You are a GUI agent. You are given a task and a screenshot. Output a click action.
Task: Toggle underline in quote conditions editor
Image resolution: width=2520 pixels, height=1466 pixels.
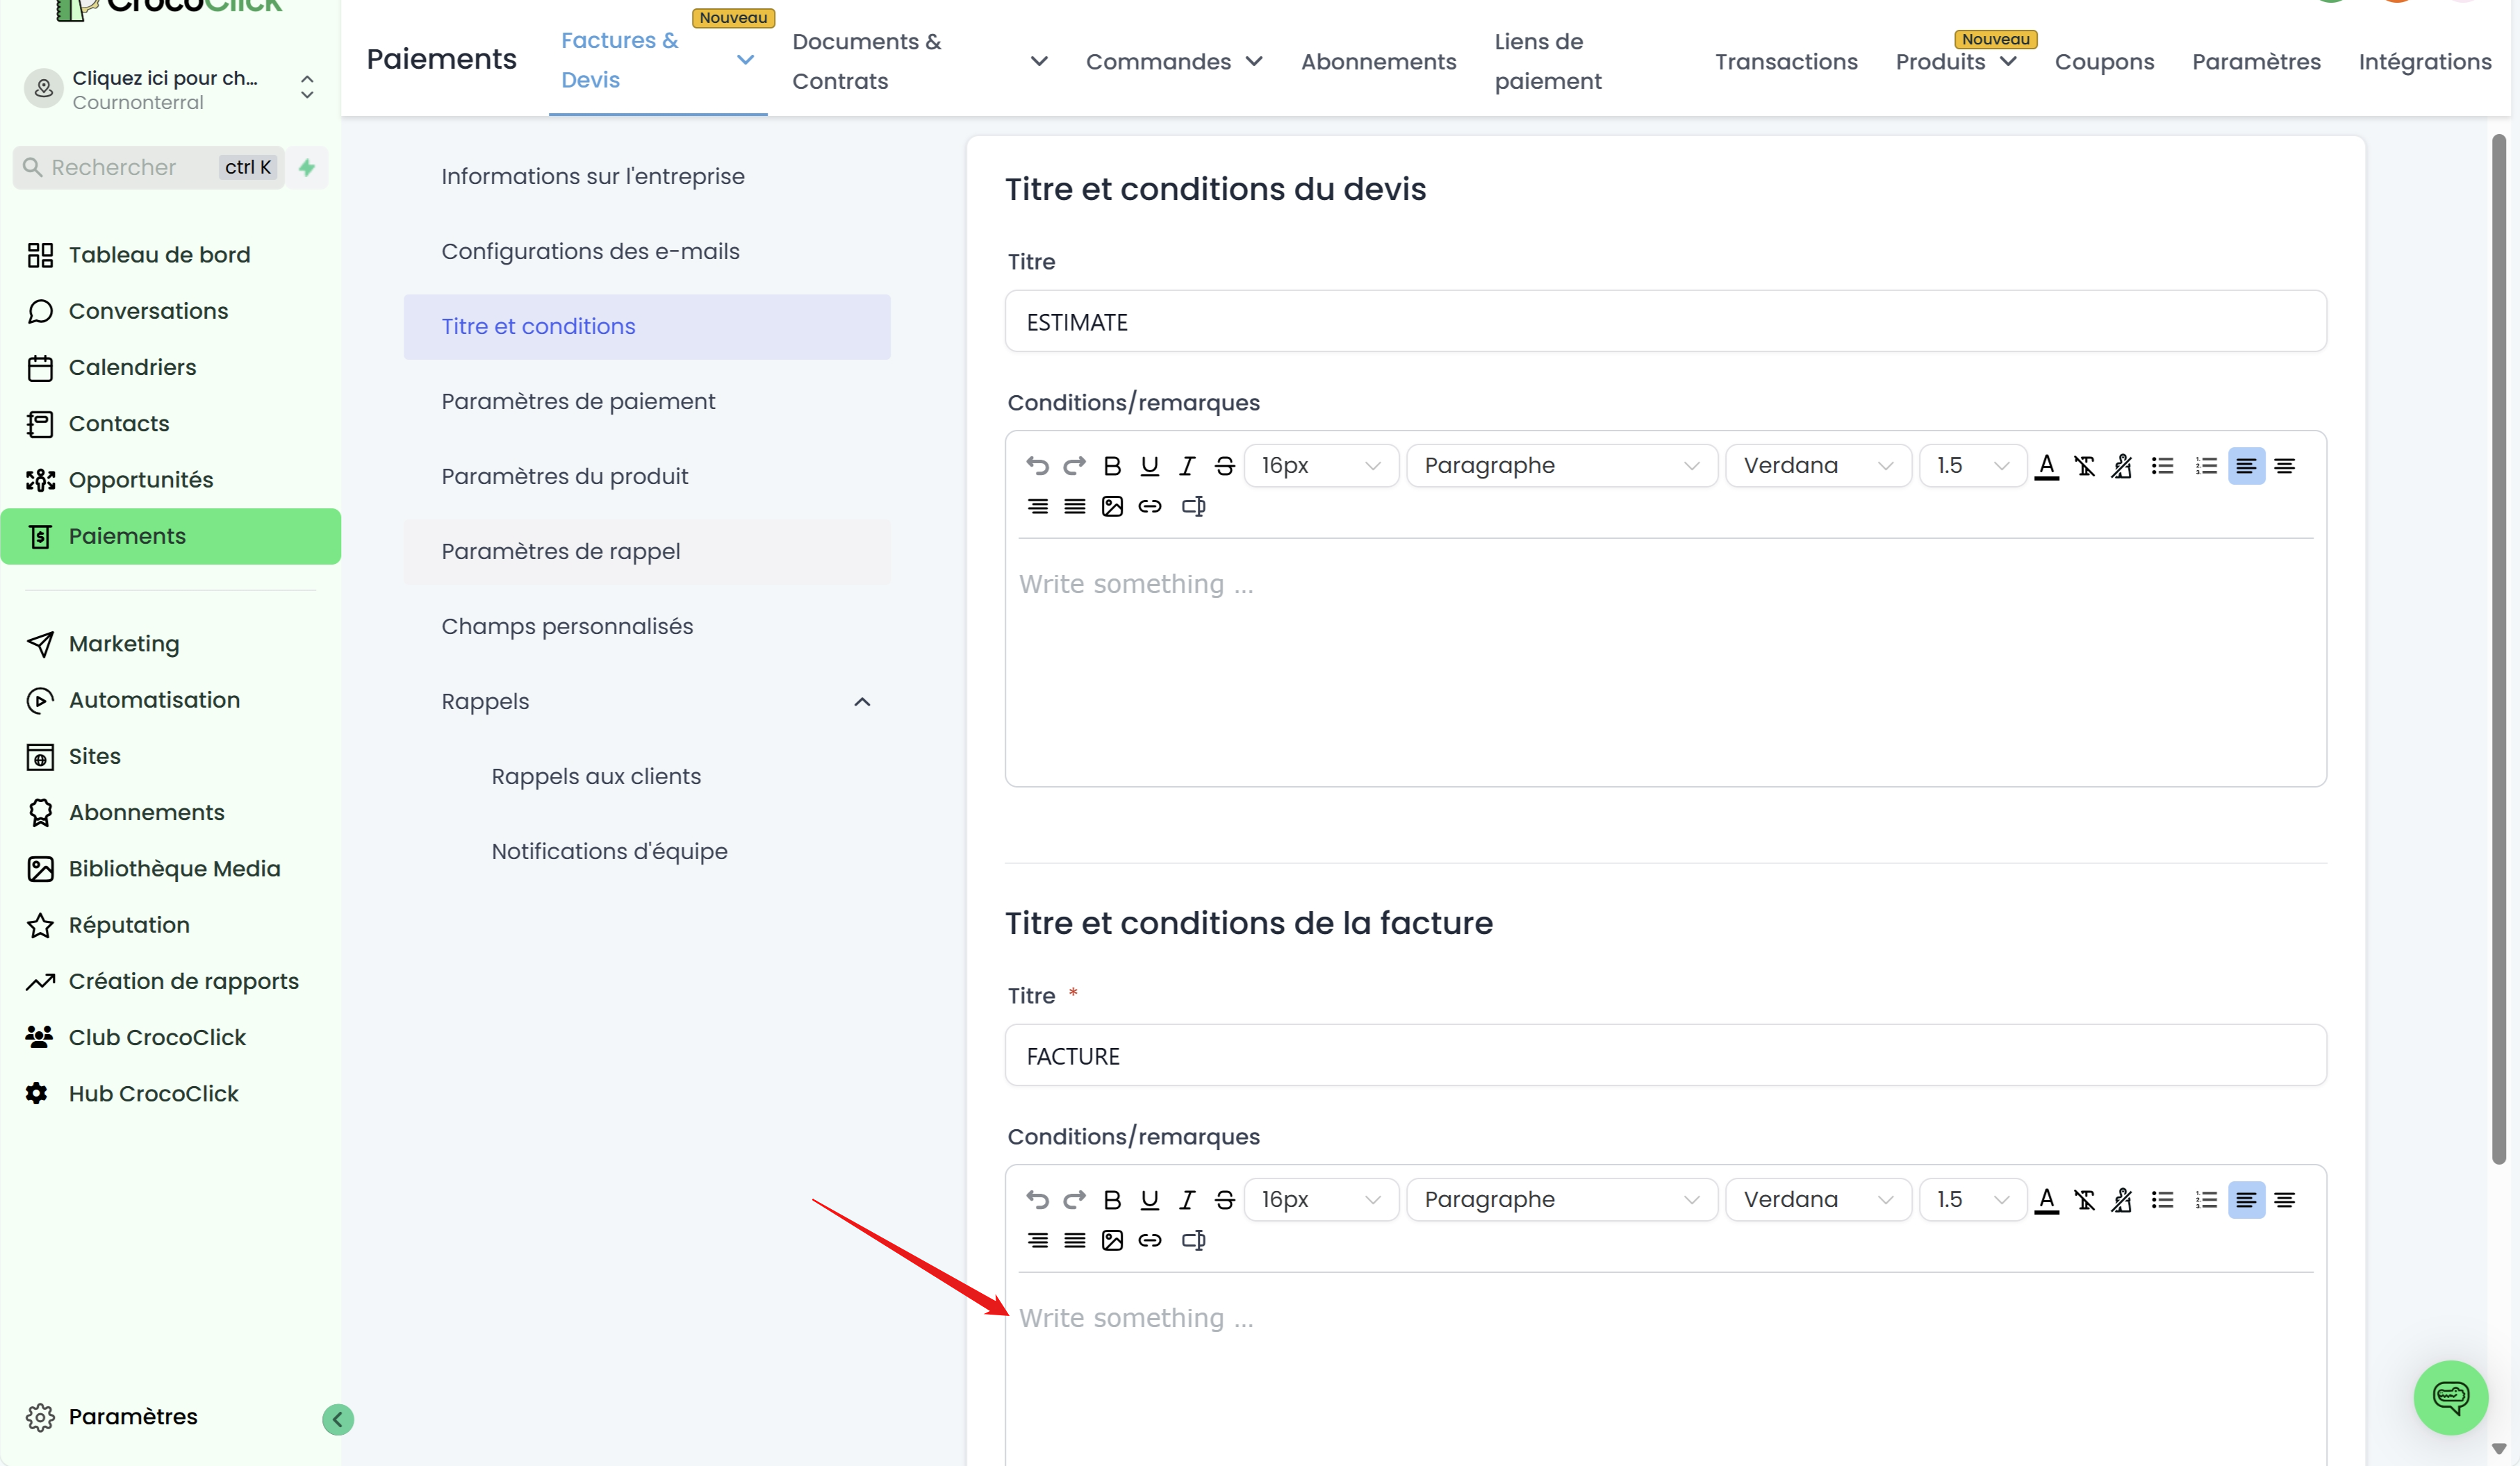click(x=1150, y=466)
